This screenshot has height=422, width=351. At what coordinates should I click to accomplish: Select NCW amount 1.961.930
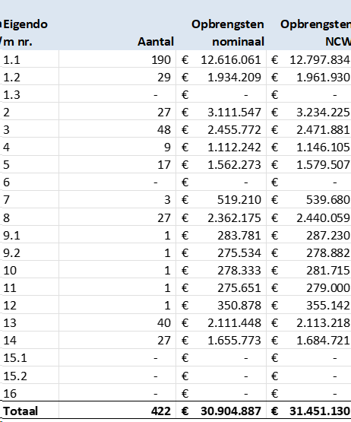[323, 78]
